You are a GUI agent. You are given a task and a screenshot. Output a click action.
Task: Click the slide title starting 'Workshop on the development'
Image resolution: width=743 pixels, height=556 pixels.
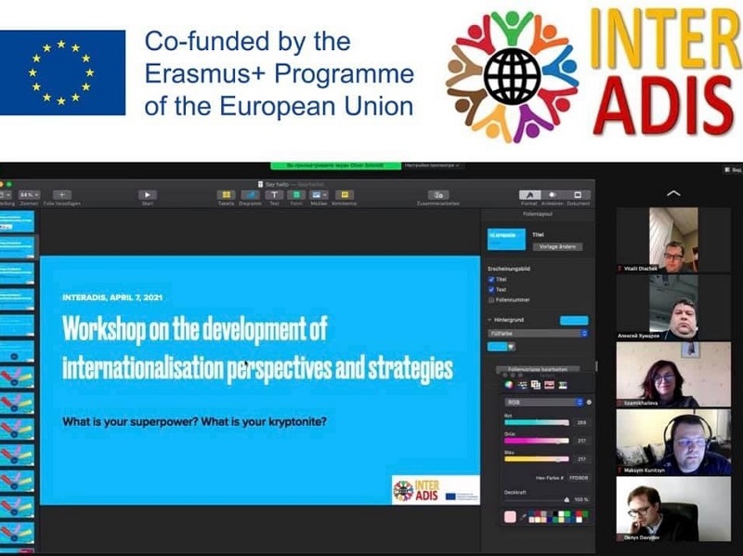click(257, 349)
